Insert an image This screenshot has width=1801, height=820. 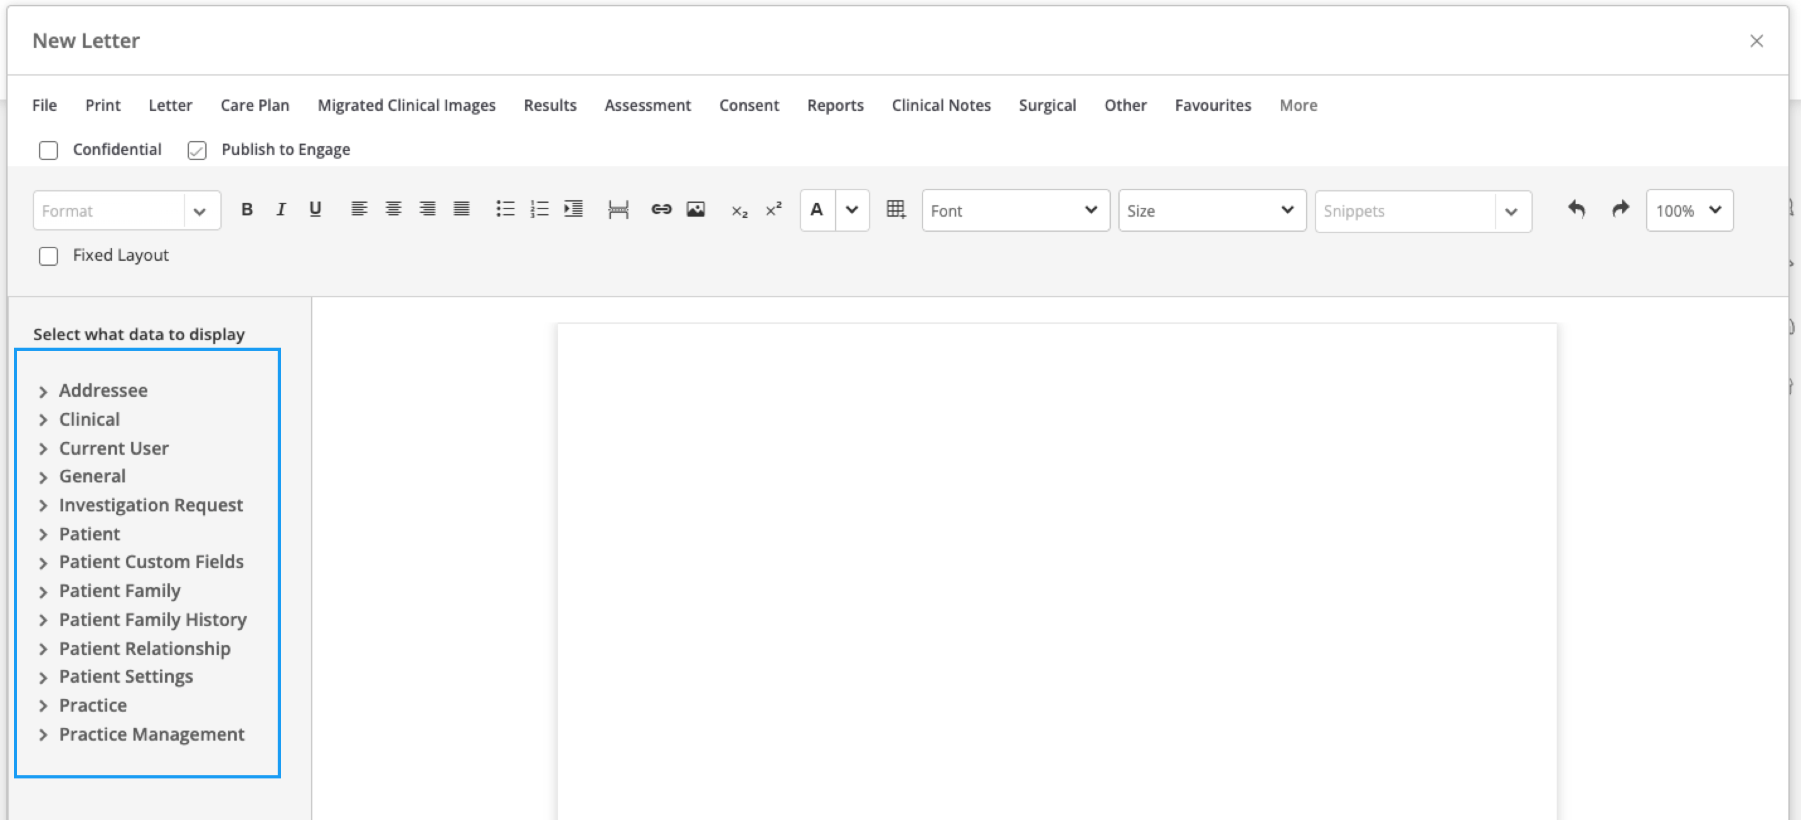(x=696, y=210)
